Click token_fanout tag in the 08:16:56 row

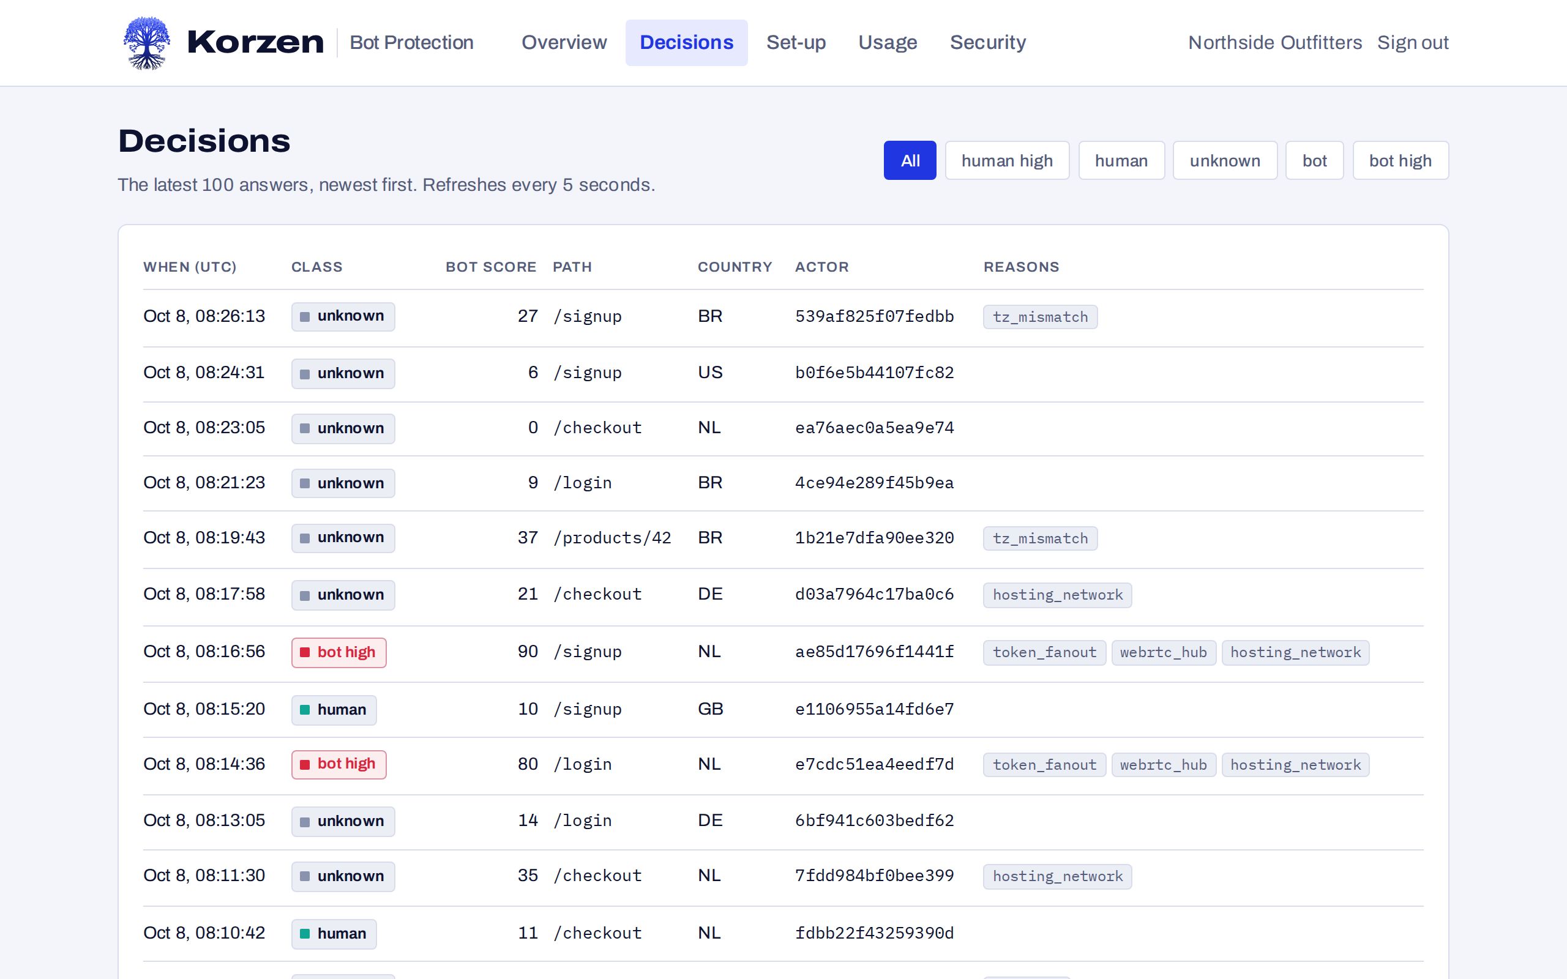(x=1044, y=653)
